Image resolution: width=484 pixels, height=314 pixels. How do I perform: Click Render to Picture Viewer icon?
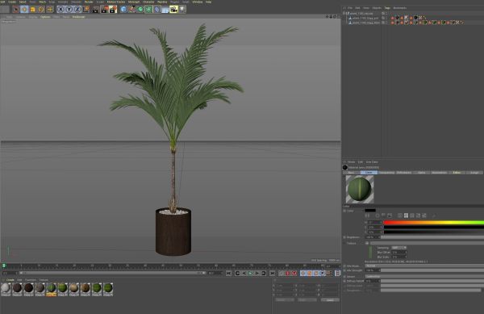click(104, 10)
